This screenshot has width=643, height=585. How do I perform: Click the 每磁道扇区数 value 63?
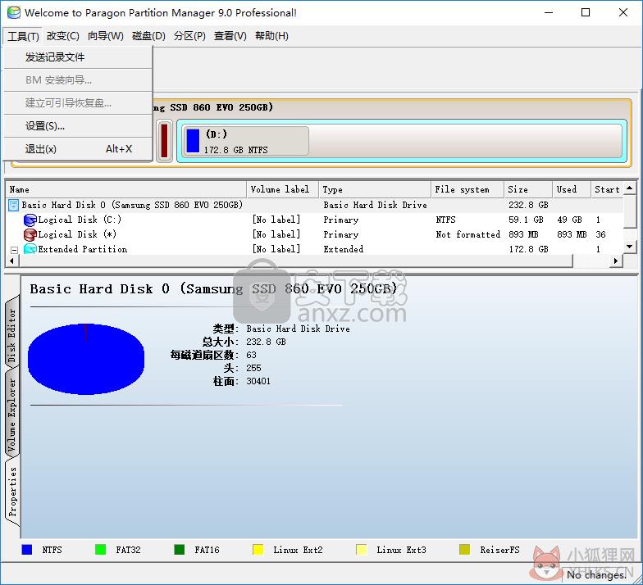click(x=251, y=356)
